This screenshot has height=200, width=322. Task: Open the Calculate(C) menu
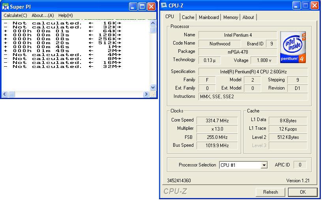point(15,15)
